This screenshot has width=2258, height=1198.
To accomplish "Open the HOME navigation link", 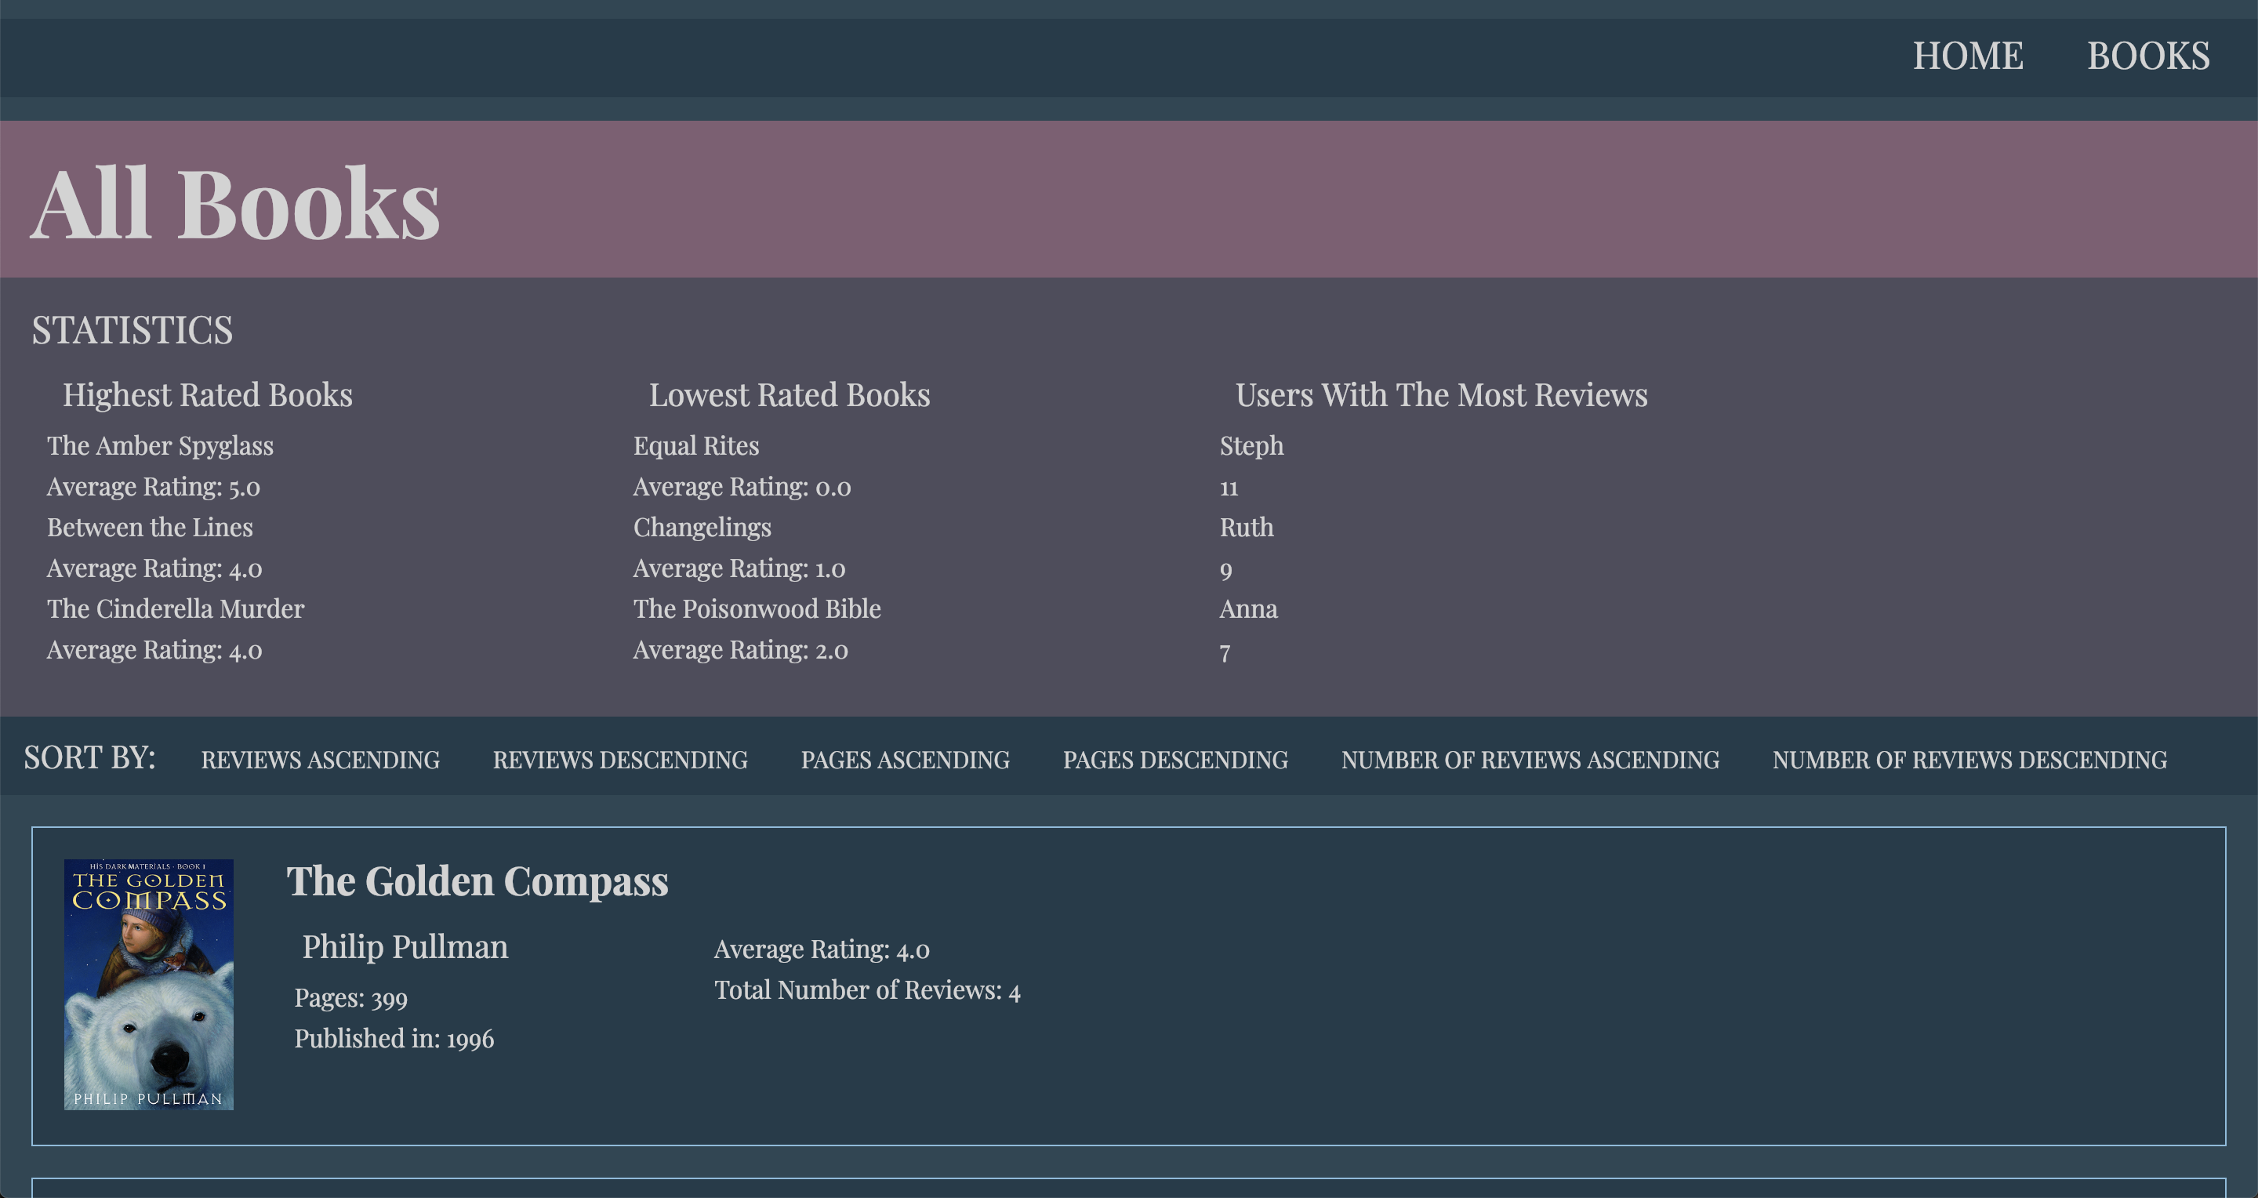I will 1967,56.
